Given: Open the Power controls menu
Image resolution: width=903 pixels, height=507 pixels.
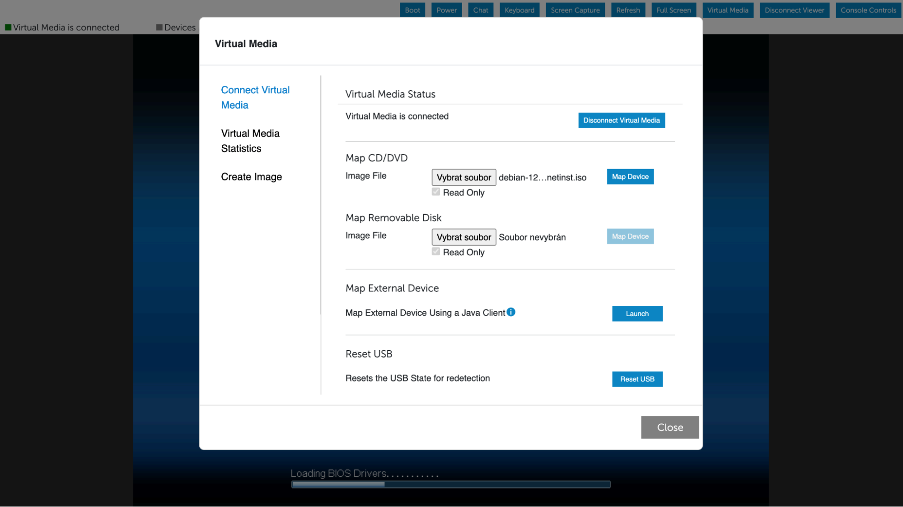Looking at the screenshot, I should tap(446, 10).
